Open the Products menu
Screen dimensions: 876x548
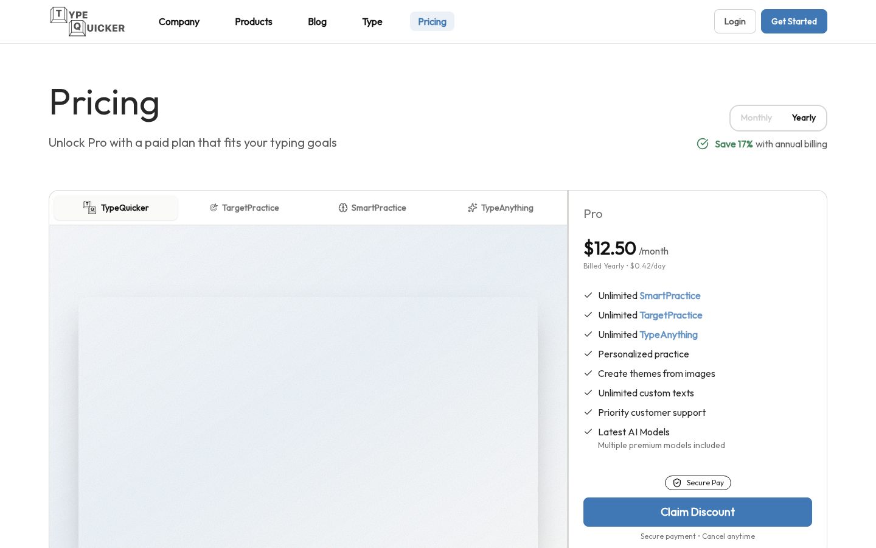(254, 21)
